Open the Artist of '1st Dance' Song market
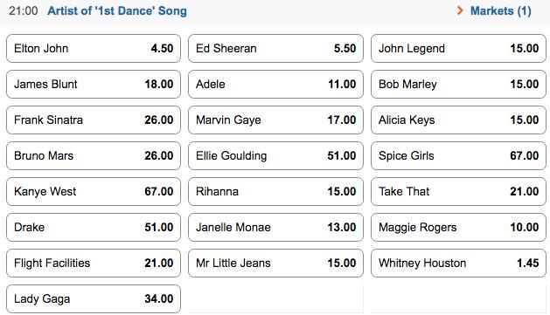The image size is (550, 315). (x=117, y=10)
